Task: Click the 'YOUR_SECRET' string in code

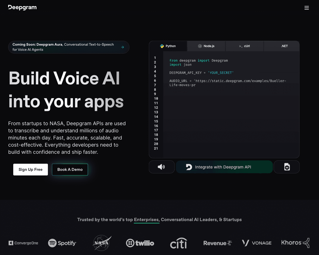Action: 221,73
